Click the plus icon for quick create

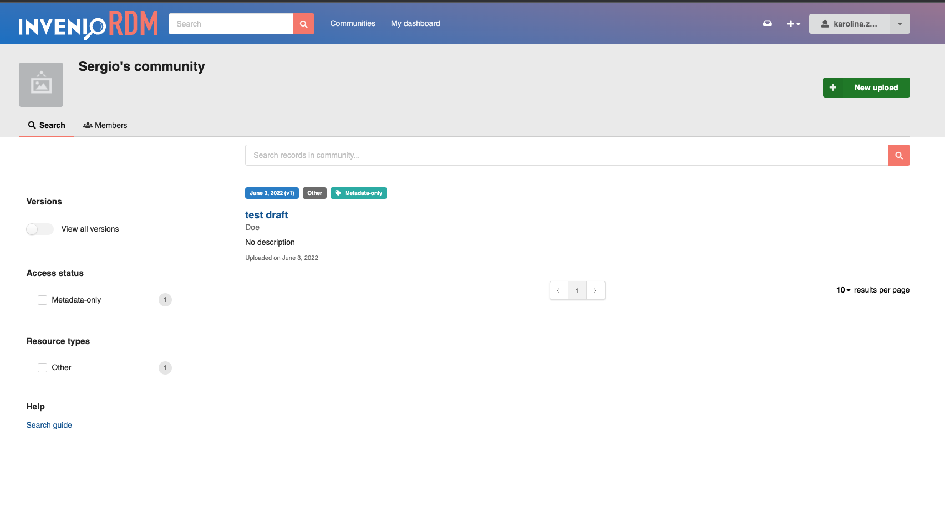pos(790,23)
